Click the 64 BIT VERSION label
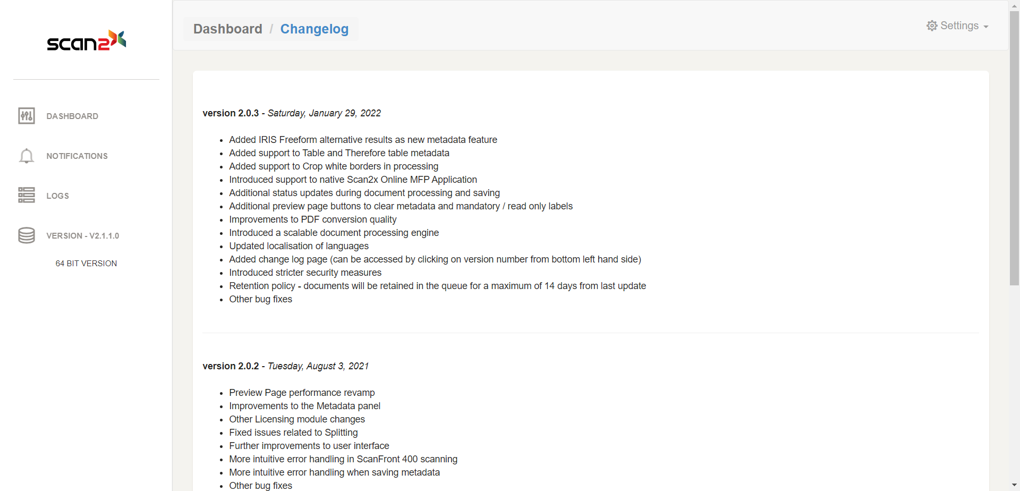 (86, 264)
